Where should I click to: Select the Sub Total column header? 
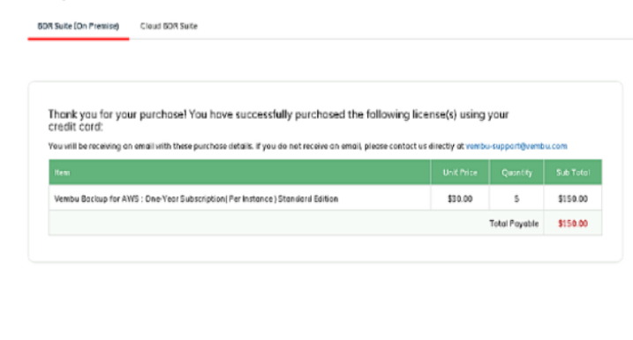pyautogui.click(x=573, y=173)
